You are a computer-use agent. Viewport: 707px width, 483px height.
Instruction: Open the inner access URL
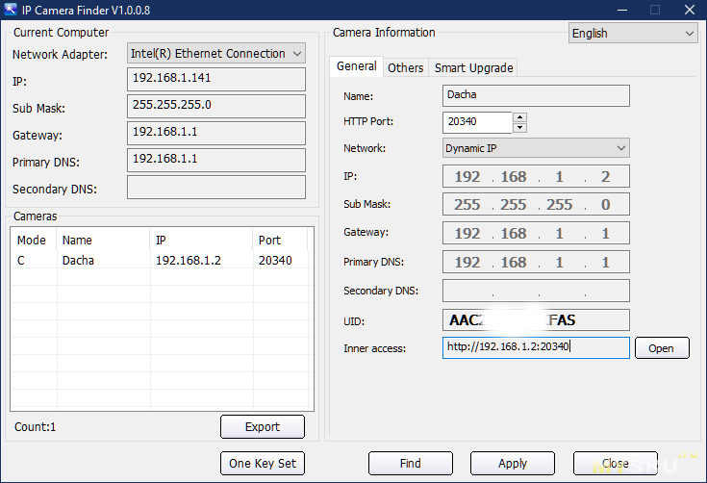(x=662, y=348)
